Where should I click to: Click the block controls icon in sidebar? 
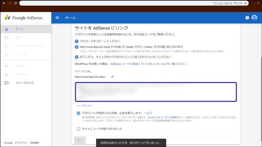7,46
